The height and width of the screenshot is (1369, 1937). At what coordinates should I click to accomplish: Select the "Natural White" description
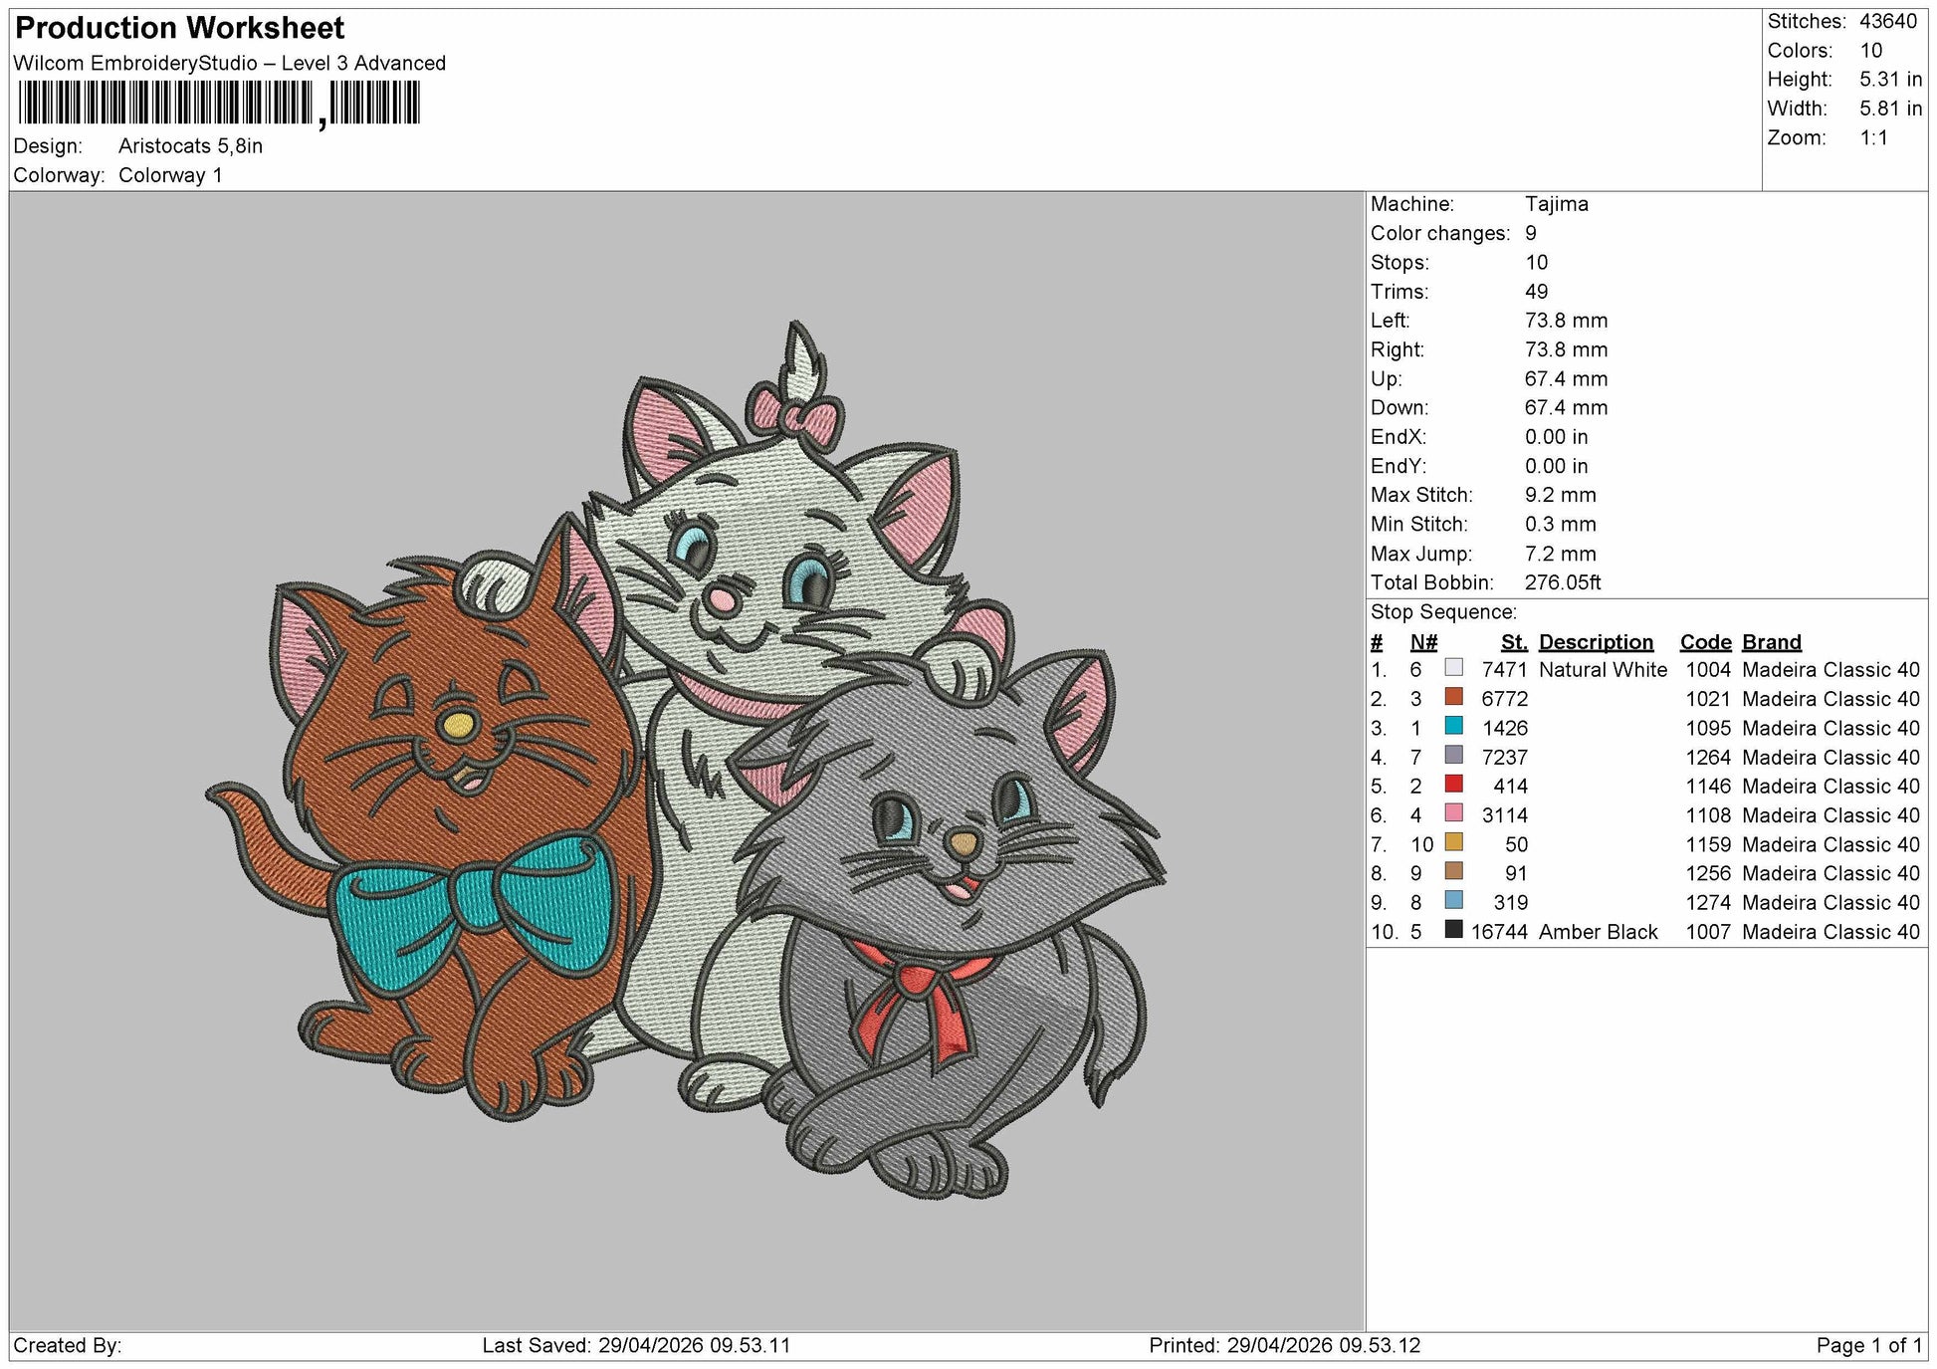1604,670
